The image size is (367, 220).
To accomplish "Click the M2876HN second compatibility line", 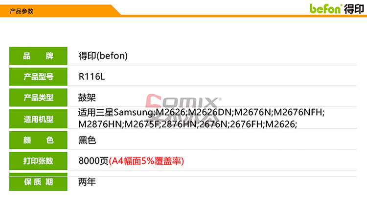I will pyautogui.click(x=187, y=124).
